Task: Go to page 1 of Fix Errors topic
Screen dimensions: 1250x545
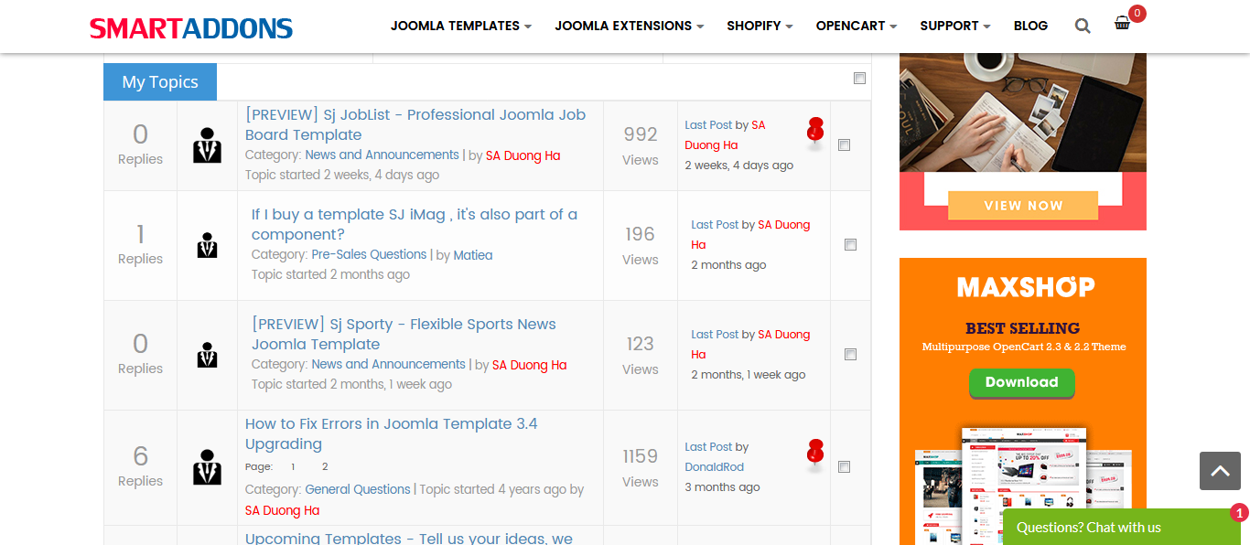Action: [293, 467]
